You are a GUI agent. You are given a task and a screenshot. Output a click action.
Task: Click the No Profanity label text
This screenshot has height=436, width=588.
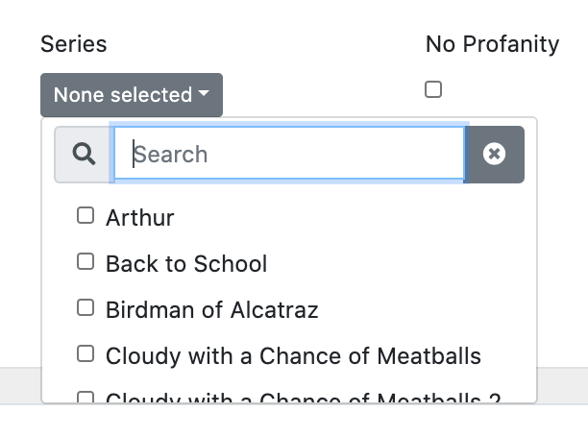point(491,43)
